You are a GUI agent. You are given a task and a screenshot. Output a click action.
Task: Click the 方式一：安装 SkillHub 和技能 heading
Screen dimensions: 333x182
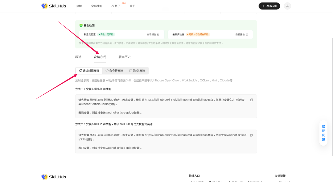click(93, 89)
